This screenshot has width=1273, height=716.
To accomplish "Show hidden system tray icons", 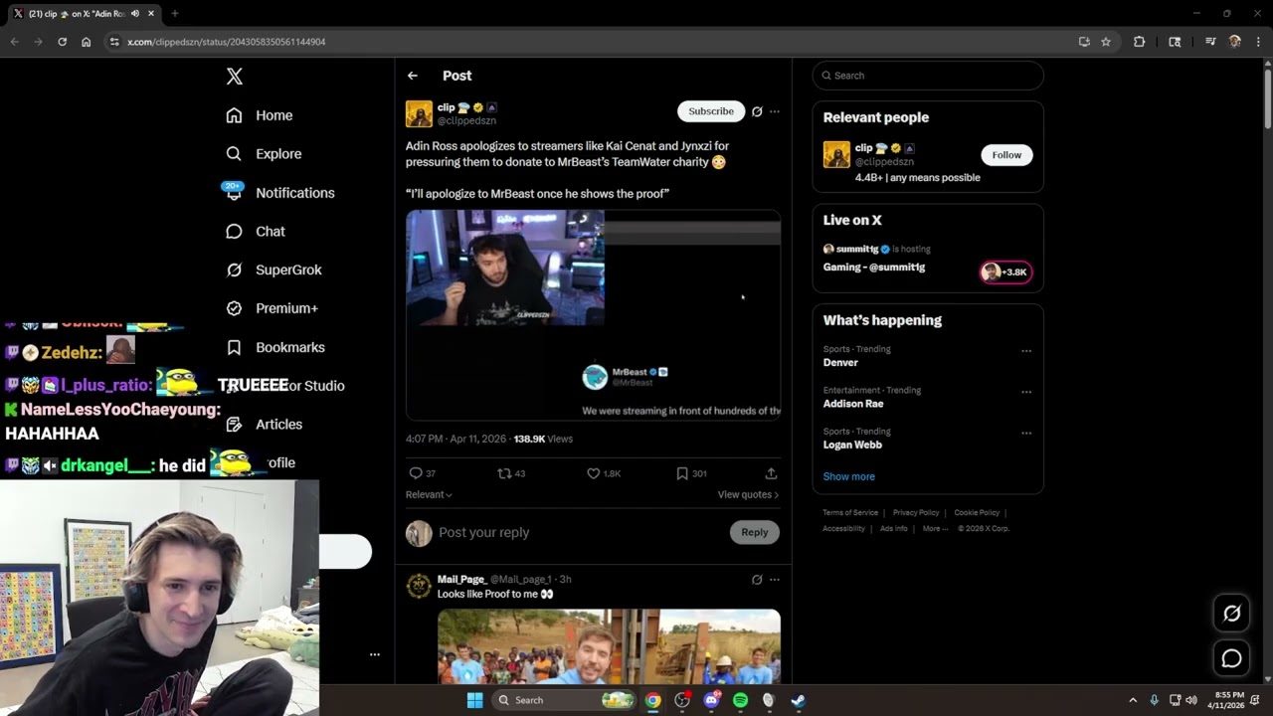I will [x=1133, y=700].
